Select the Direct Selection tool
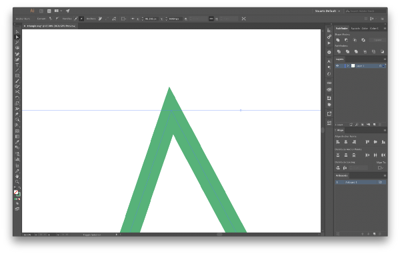This screenshot has height=254, width=400. (17, 37)
